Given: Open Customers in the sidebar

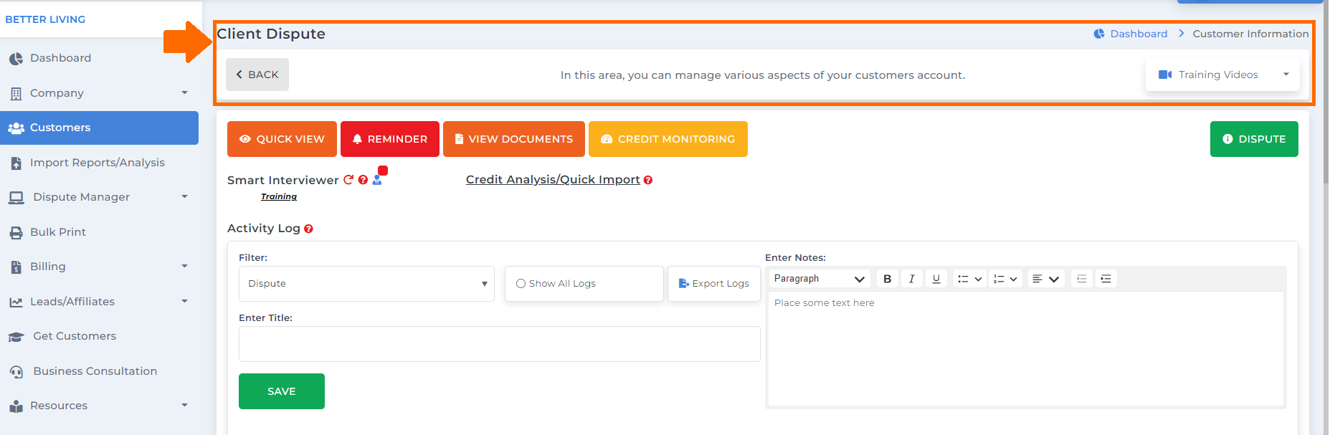Looking at the screenshot, I should point(99,128).
